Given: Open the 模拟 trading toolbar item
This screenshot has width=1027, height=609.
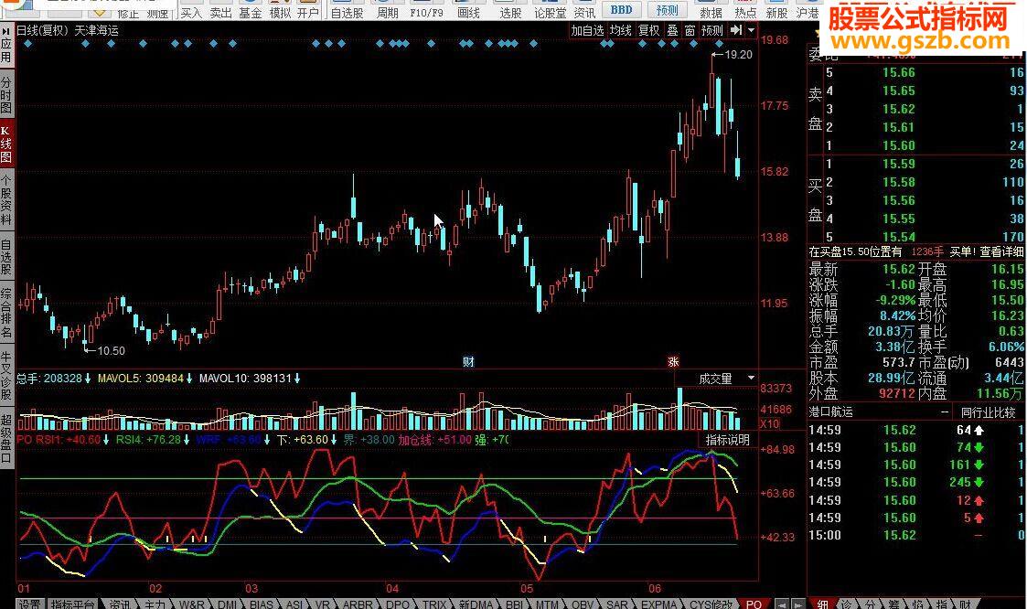Looking at the screenshot, I should [x=280, y=13].
